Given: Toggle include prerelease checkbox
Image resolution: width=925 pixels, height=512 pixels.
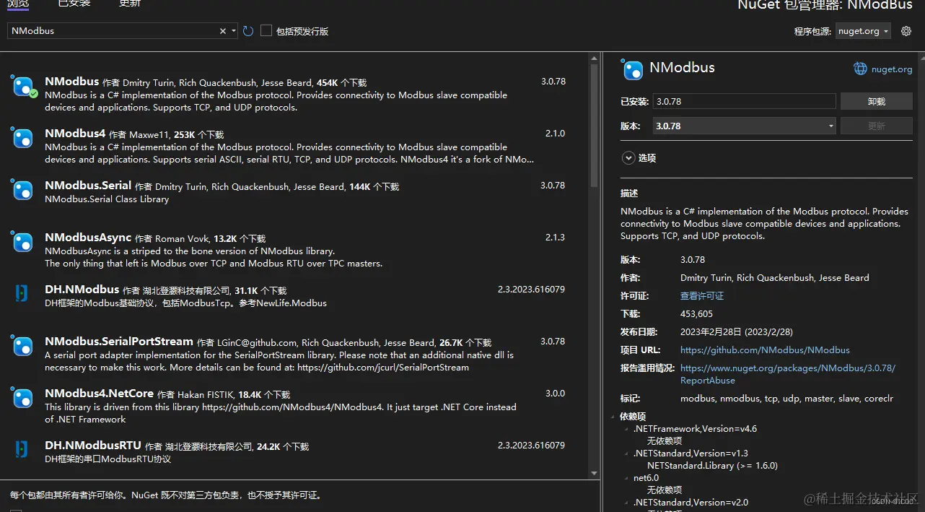Looking at the screenshot, I should click(x=266, y=31).
